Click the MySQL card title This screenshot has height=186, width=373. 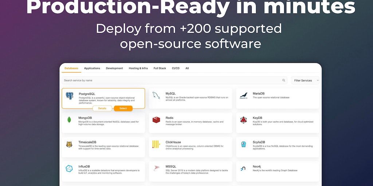point(170,94)
